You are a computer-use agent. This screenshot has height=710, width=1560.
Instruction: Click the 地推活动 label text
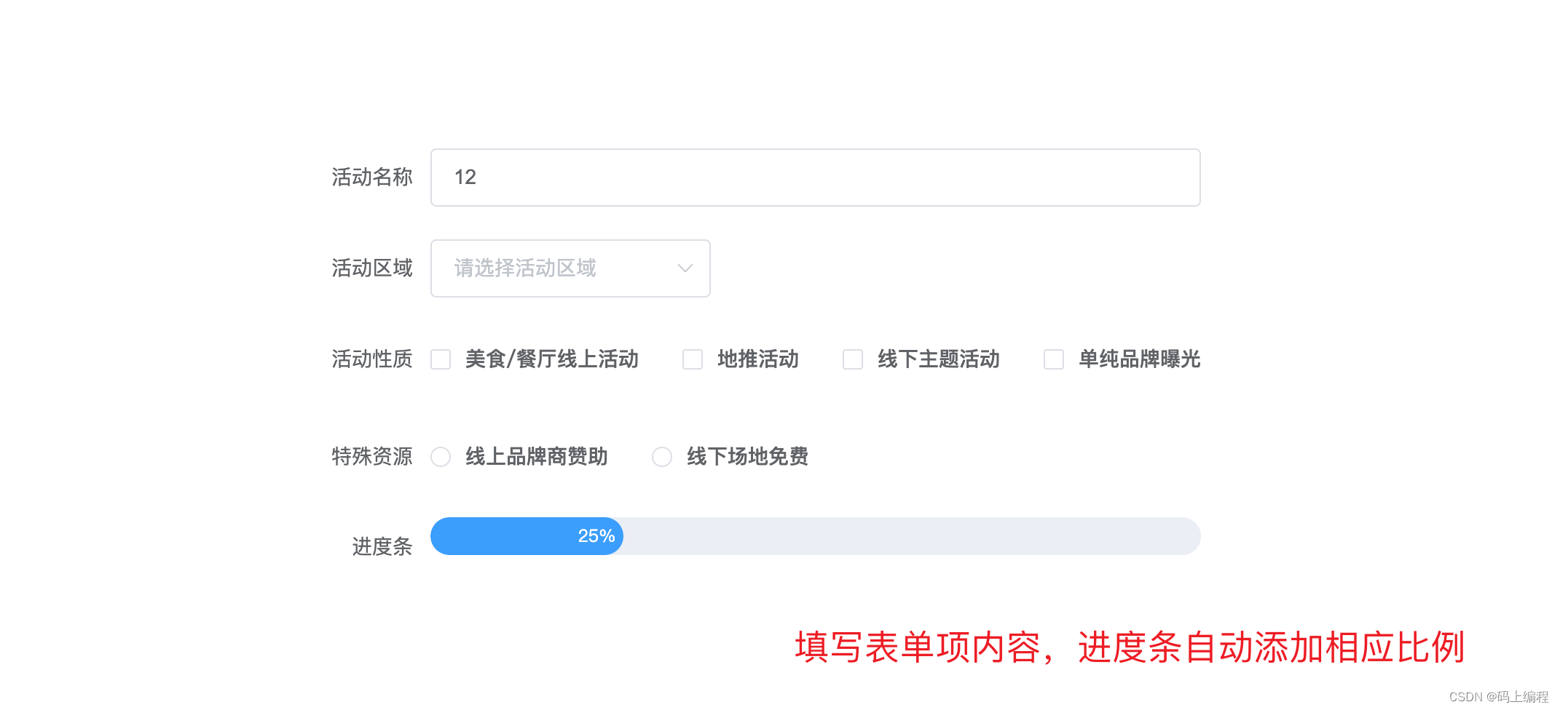click(x=757, y=359)
